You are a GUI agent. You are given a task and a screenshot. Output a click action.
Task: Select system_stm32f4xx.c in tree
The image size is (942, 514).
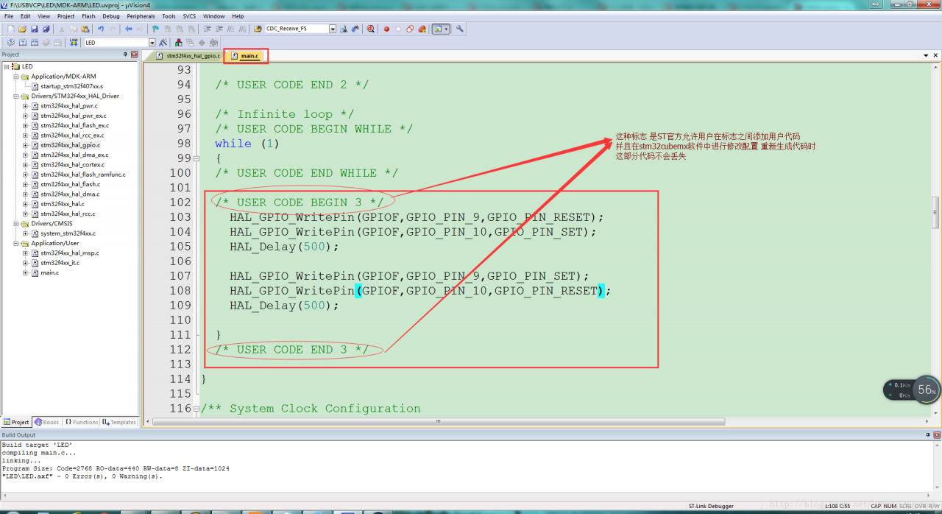(68, 233)
